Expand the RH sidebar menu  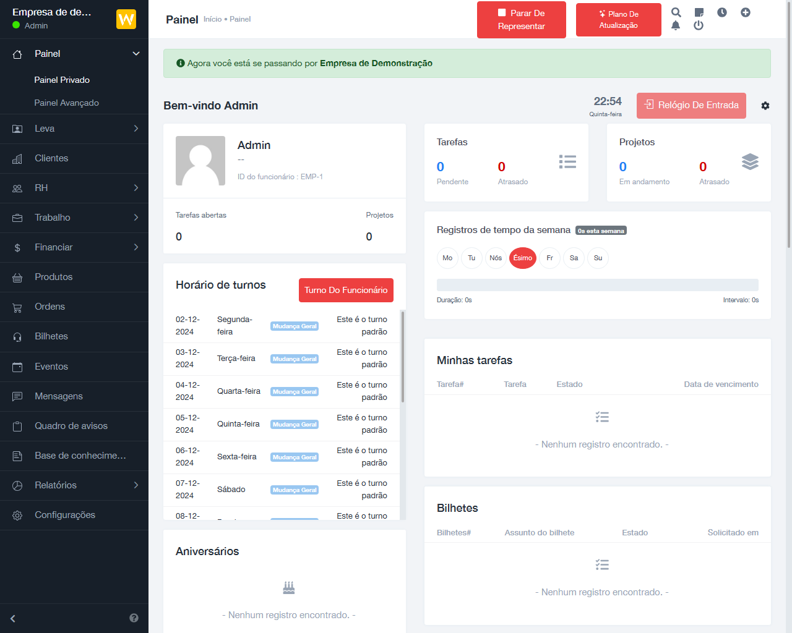(x=74, y=188)
